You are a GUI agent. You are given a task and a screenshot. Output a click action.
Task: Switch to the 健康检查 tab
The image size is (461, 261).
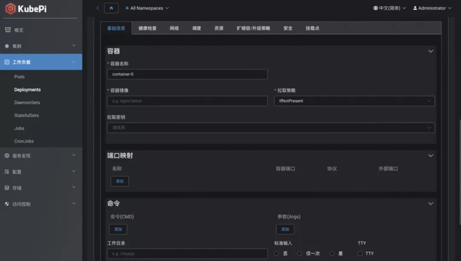(x=147, y=28)
